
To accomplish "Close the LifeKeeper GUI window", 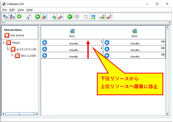I will coord(167,4).
